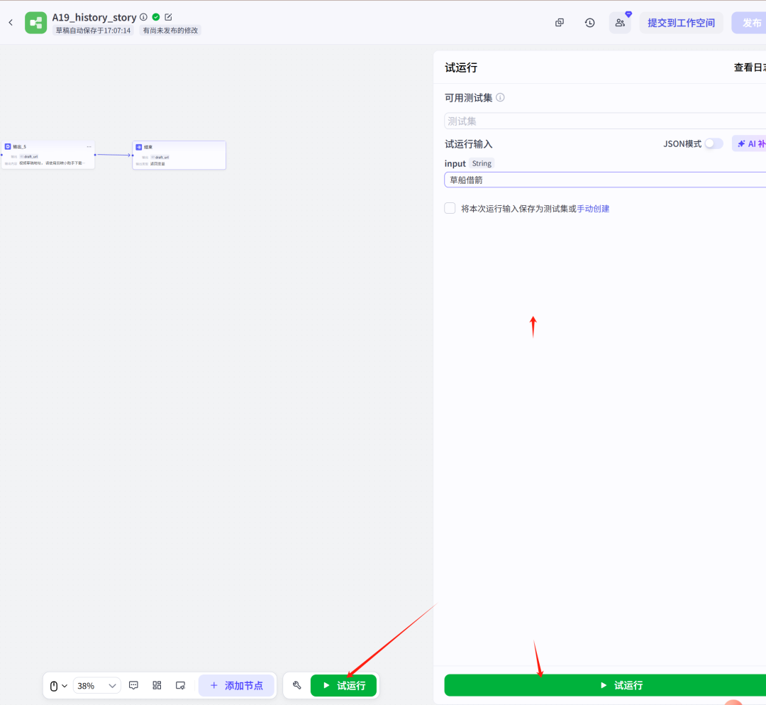Toggle the JSON模式 switch

(x=714, y=143)
